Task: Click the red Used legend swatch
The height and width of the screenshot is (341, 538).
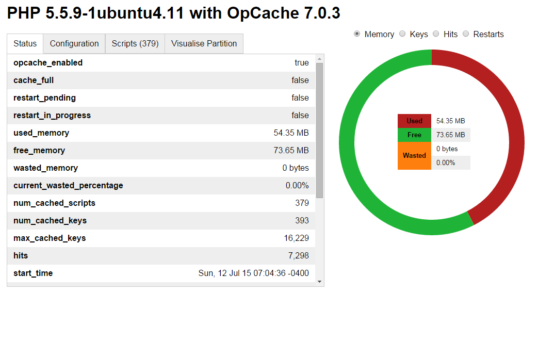Action: (x=414, y=121)
